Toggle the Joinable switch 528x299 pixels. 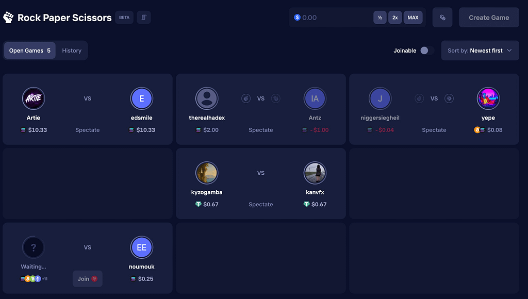pyautogui.click(x=426, y=51)
